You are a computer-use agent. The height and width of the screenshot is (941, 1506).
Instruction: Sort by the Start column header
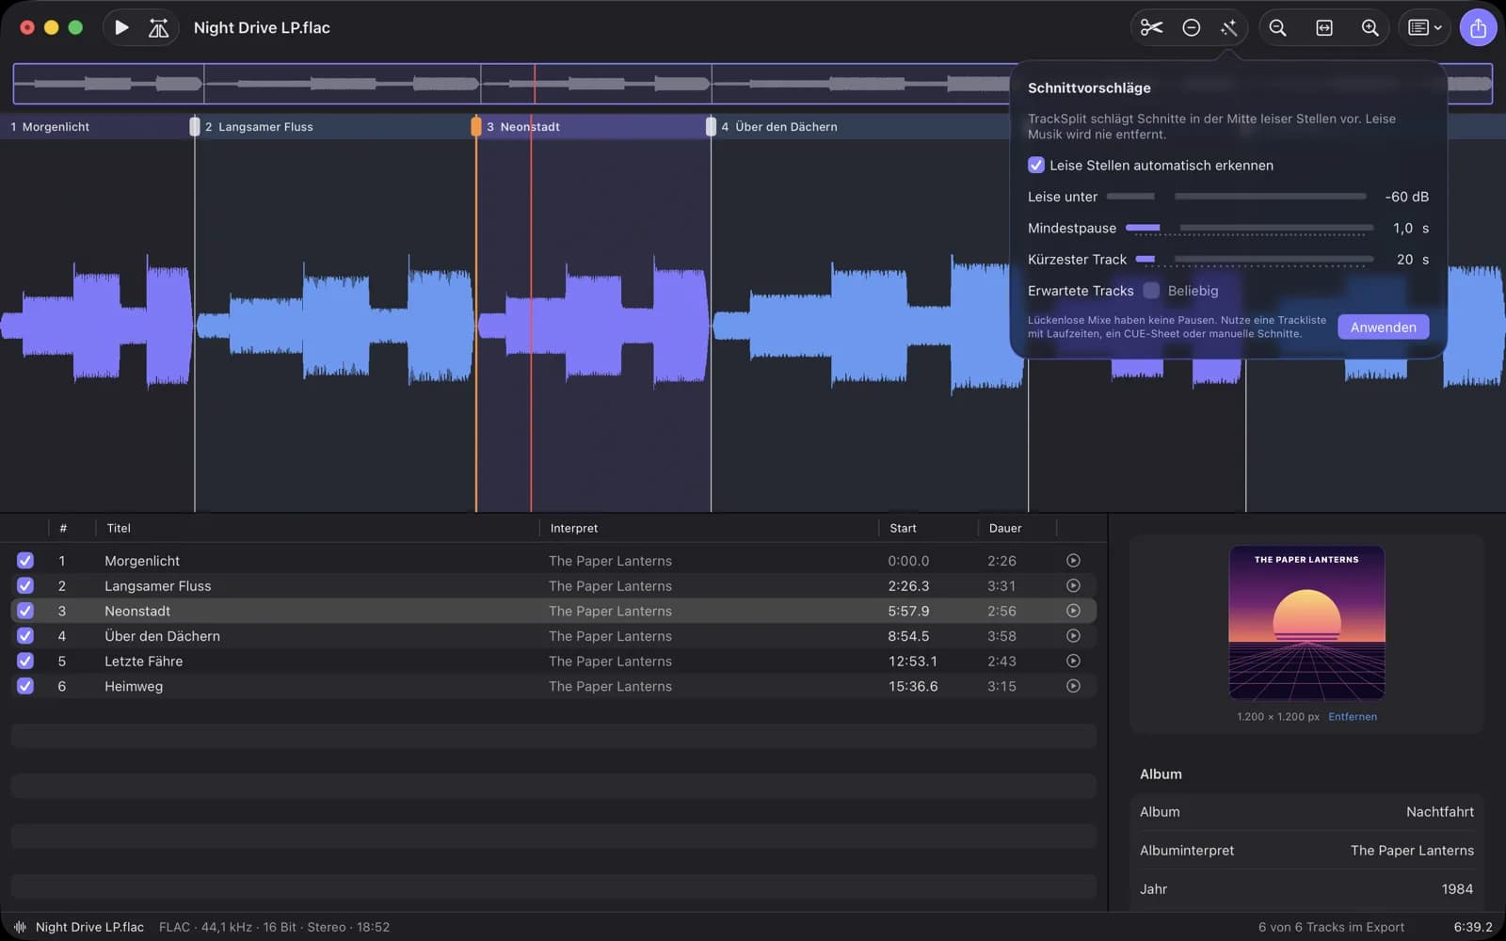point(903,528)
